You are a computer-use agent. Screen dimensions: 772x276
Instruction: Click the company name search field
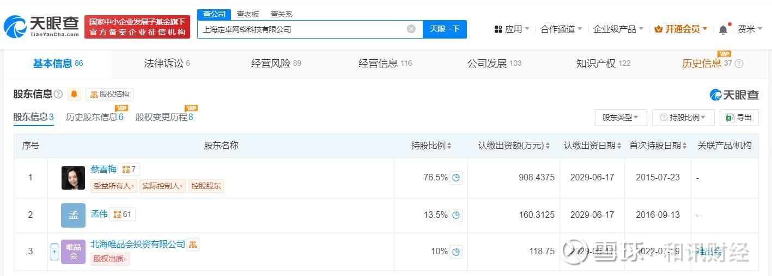pyautogui.click(x=302, y=29)
